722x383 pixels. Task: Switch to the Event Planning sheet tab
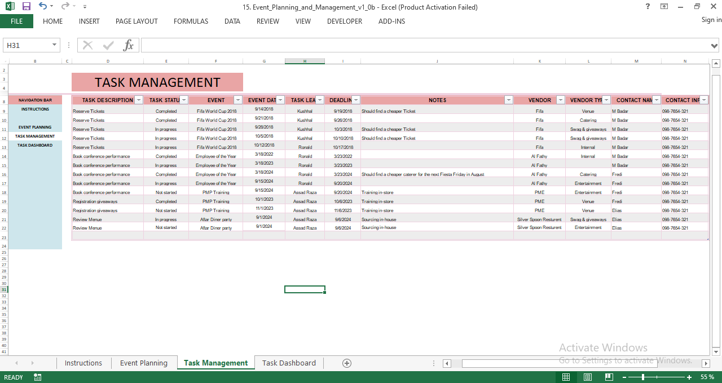[144, 363]
